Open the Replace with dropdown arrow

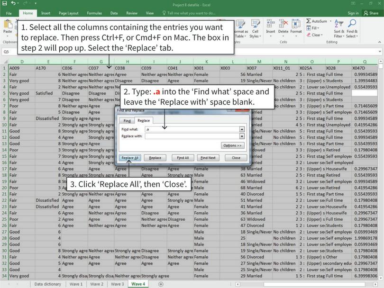click(242, 135)
